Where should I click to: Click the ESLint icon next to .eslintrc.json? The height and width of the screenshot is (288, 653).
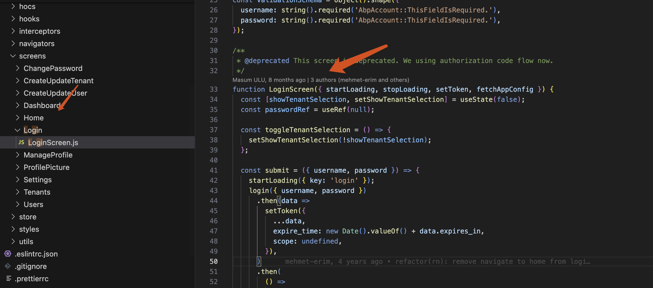pos(8,254)
